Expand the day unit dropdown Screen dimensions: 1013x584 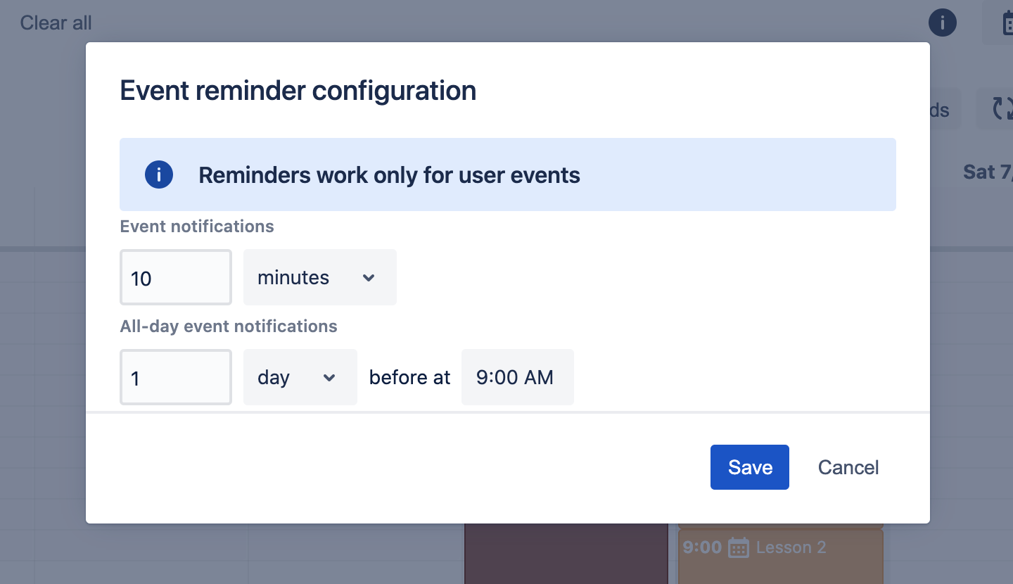click(x=300, y=377)
